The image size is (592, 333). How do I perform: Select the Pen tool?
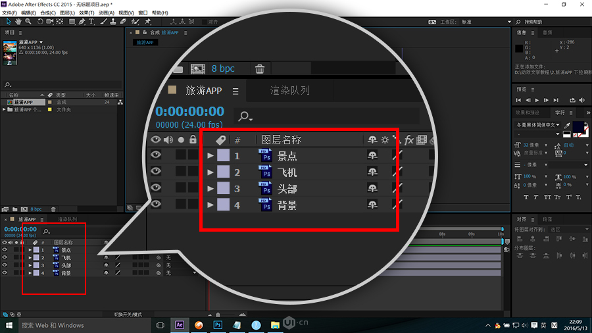[x=82, y=22]
